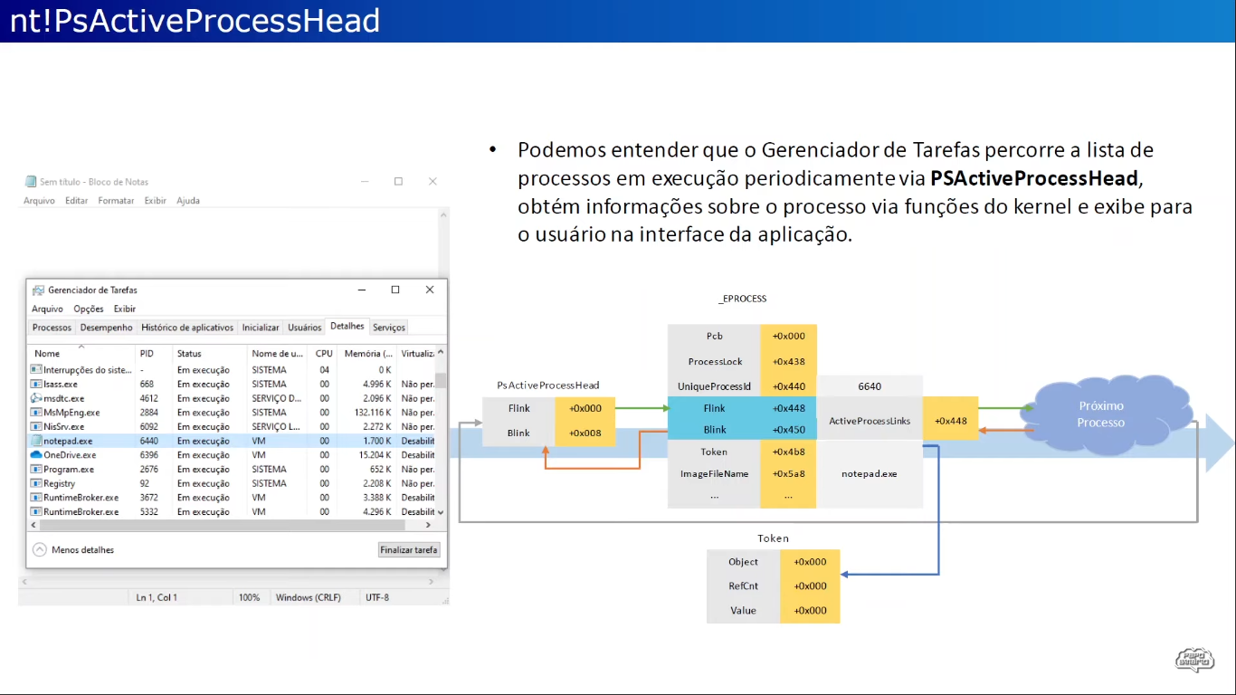Maximize the Gerenciador de Tarefas window
The height and width of the screenshot is (695, 1236).
coord(395,290)
